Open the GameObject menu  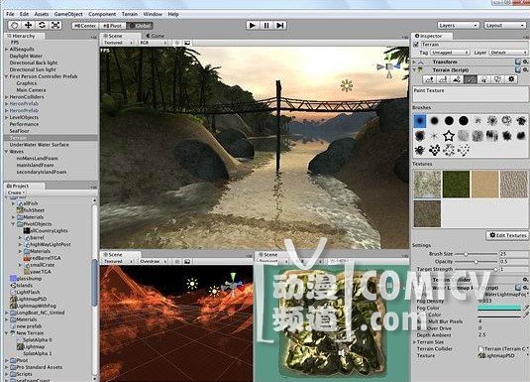[x=68, y=14]
